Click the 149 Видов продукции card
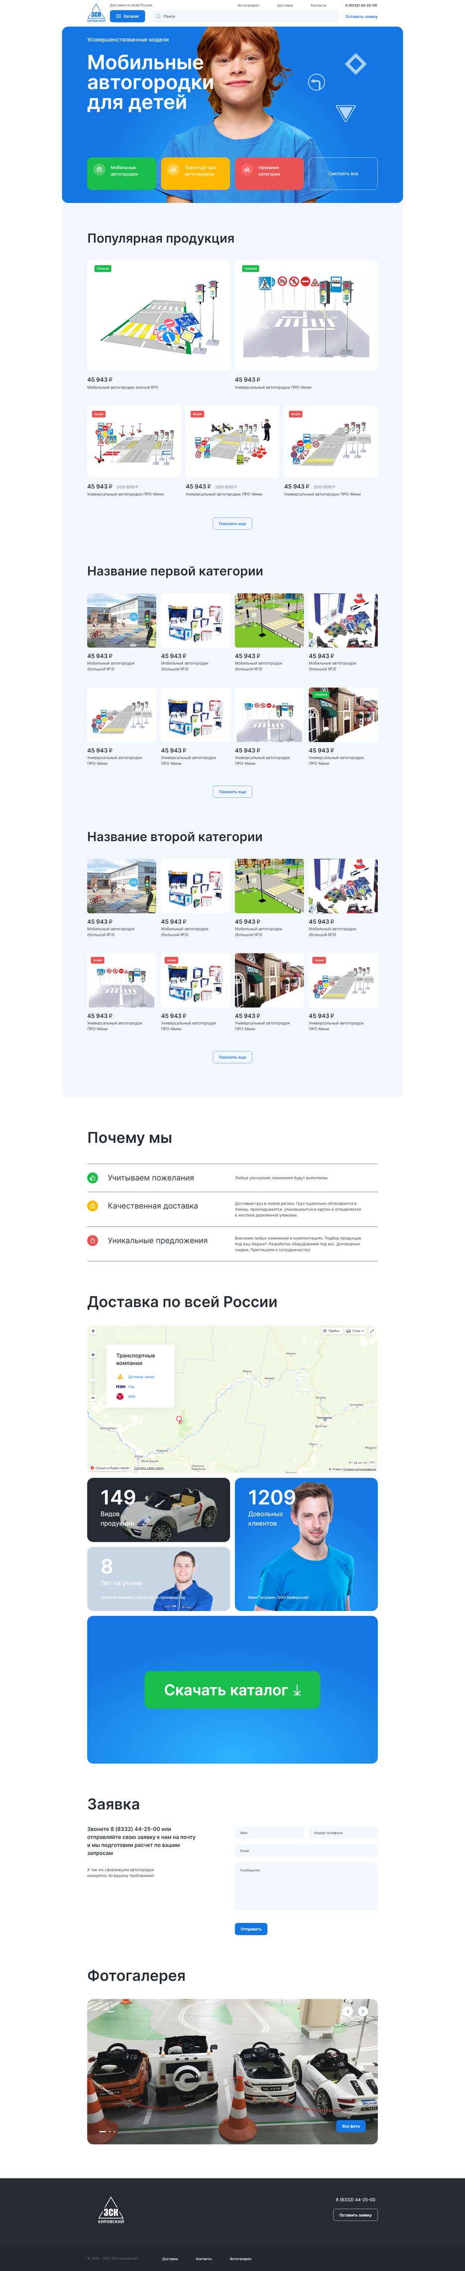The width and height of the screenshot is (465, 2271). 159,1510
